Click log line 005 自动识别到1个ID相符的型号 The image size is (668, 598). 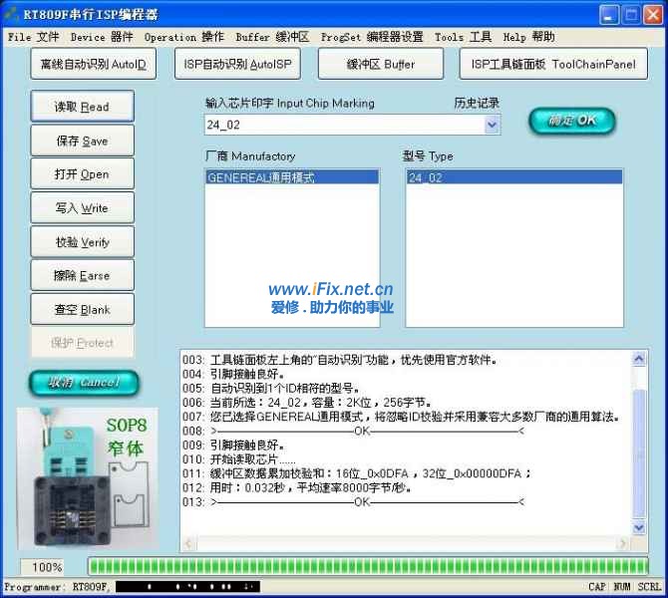click(x=271, y=388)
